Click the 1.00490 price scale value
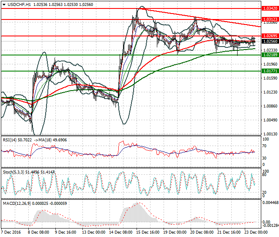The height and width of the screenshot is (237, 279). pyautogui.click(x=270, y=120)
